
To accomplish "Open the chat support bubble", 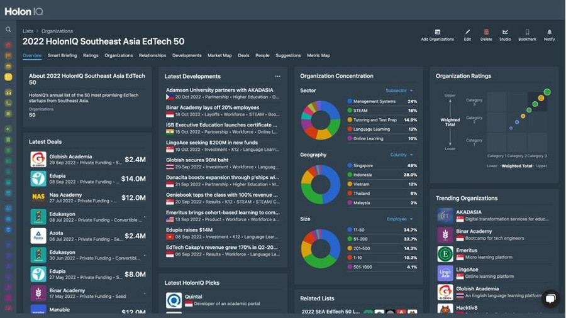I will pyautogui.click(x=550, y=299).
